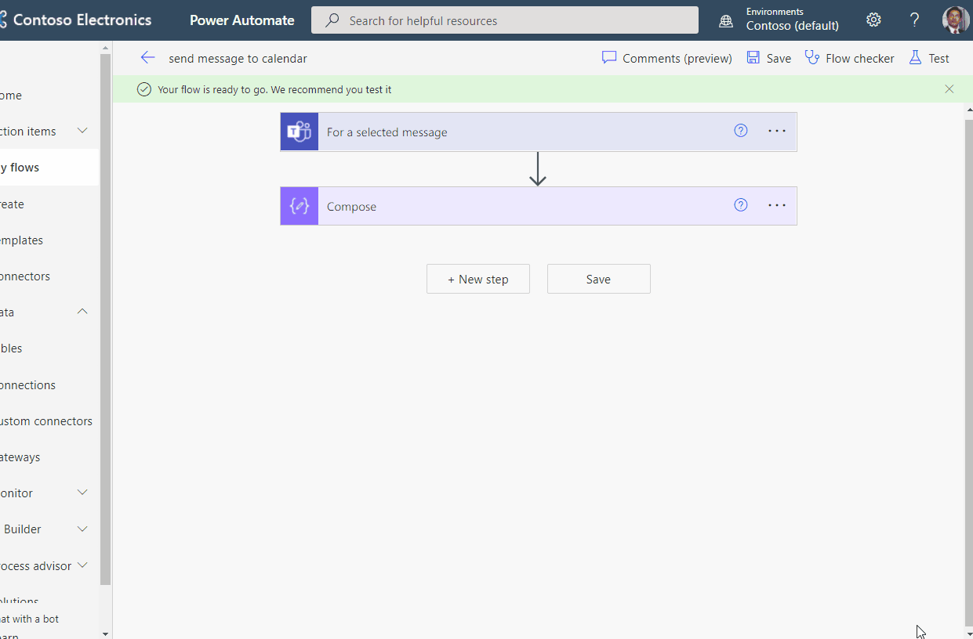Viewport: 973px width, 639px height.
Task: Dismiss the green ready notification
Action: click(949, 89)
